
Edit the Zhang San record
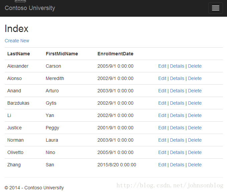pos(162,165)
